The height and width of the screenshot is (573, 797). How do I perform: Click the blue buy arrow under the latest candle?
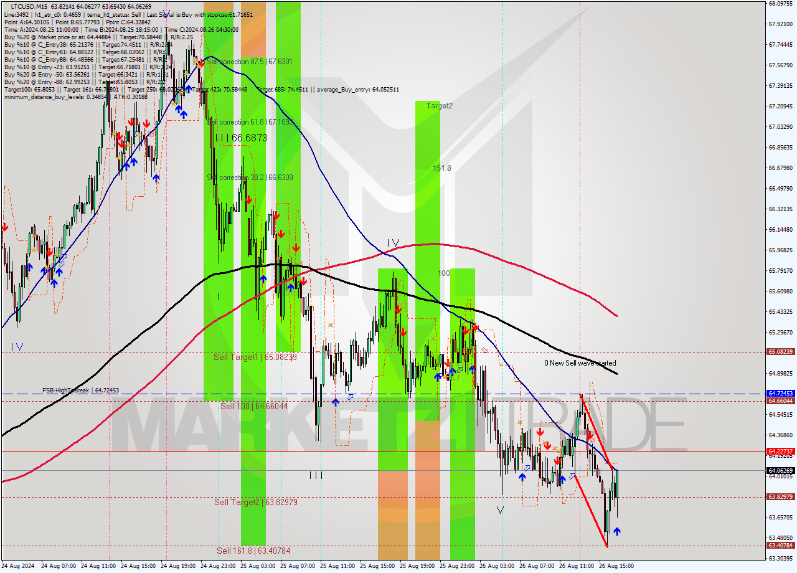(x=616, y=531)
